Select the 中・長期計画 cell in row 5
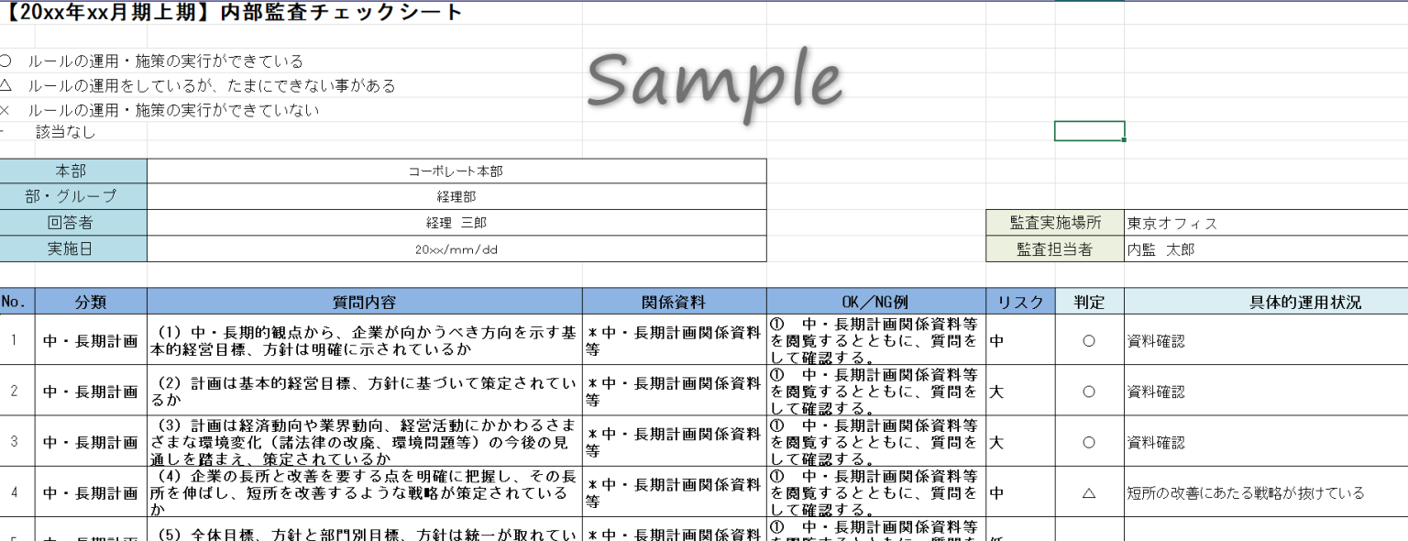 point(89,535)
